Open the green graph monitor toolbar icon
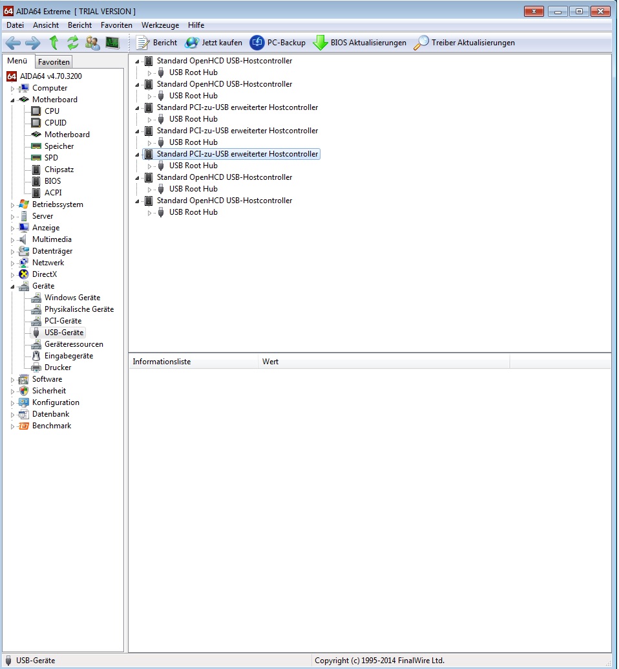 (x=112, y=43)
